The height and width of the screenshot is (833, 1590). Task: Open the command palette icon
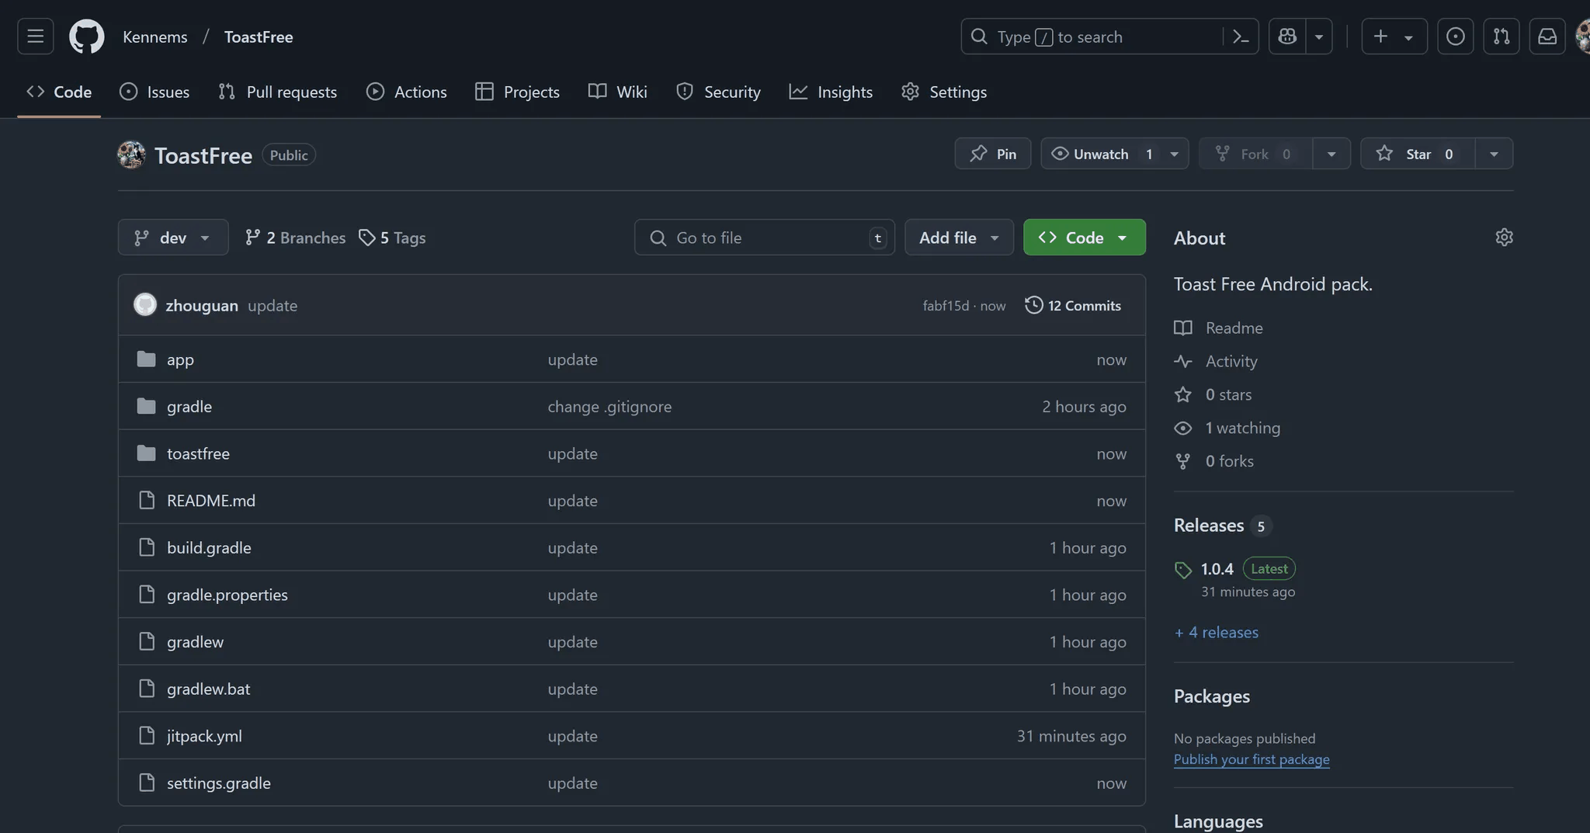point(1240,36)
